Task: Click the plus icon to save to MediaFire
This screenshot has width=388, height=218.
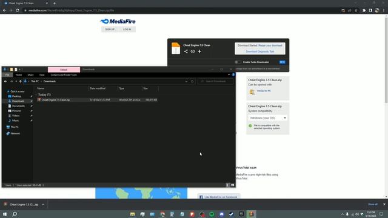Action: point(199,51)
